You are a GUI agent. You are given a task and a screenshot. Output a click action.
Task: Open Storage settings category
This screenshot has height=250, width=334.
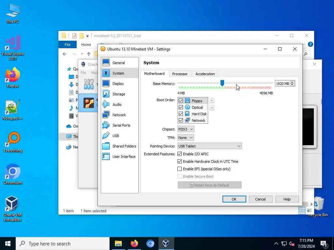click(119, 94)
